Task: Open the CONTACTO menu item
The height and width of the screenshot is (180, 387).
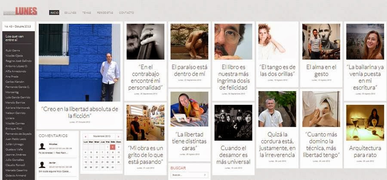Action: click(x=126, y=12)
